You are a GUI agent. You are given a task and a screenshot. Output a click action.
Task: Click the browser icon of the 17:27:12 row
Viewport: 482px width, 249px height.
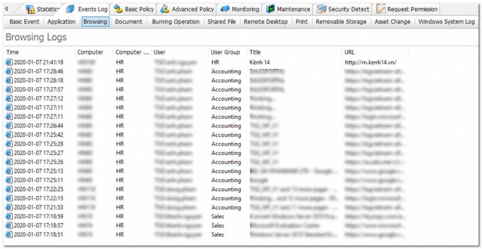[x=9, y=98]
